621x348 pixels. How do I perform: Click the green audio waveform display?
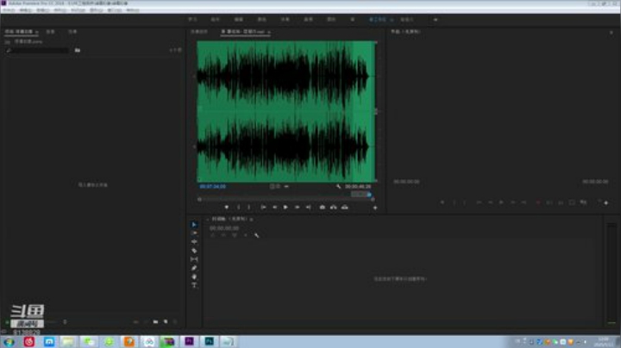(x=286, y=111)
